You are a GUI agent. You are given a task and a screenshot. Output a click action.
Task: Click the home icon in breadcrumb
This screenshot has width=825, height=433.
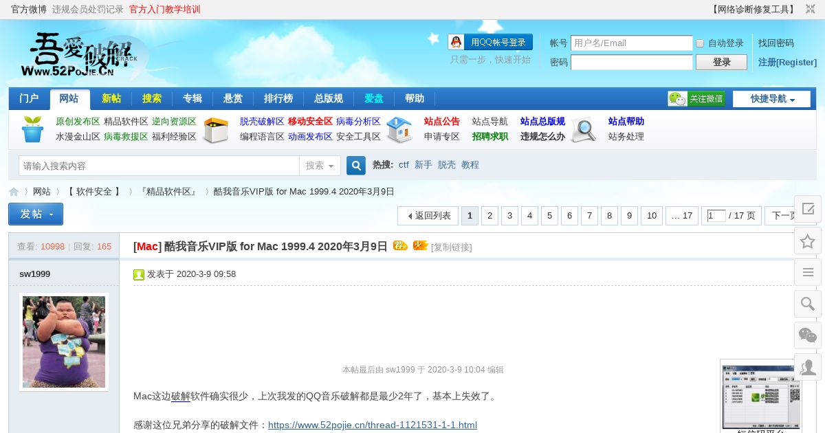point(14,192)
